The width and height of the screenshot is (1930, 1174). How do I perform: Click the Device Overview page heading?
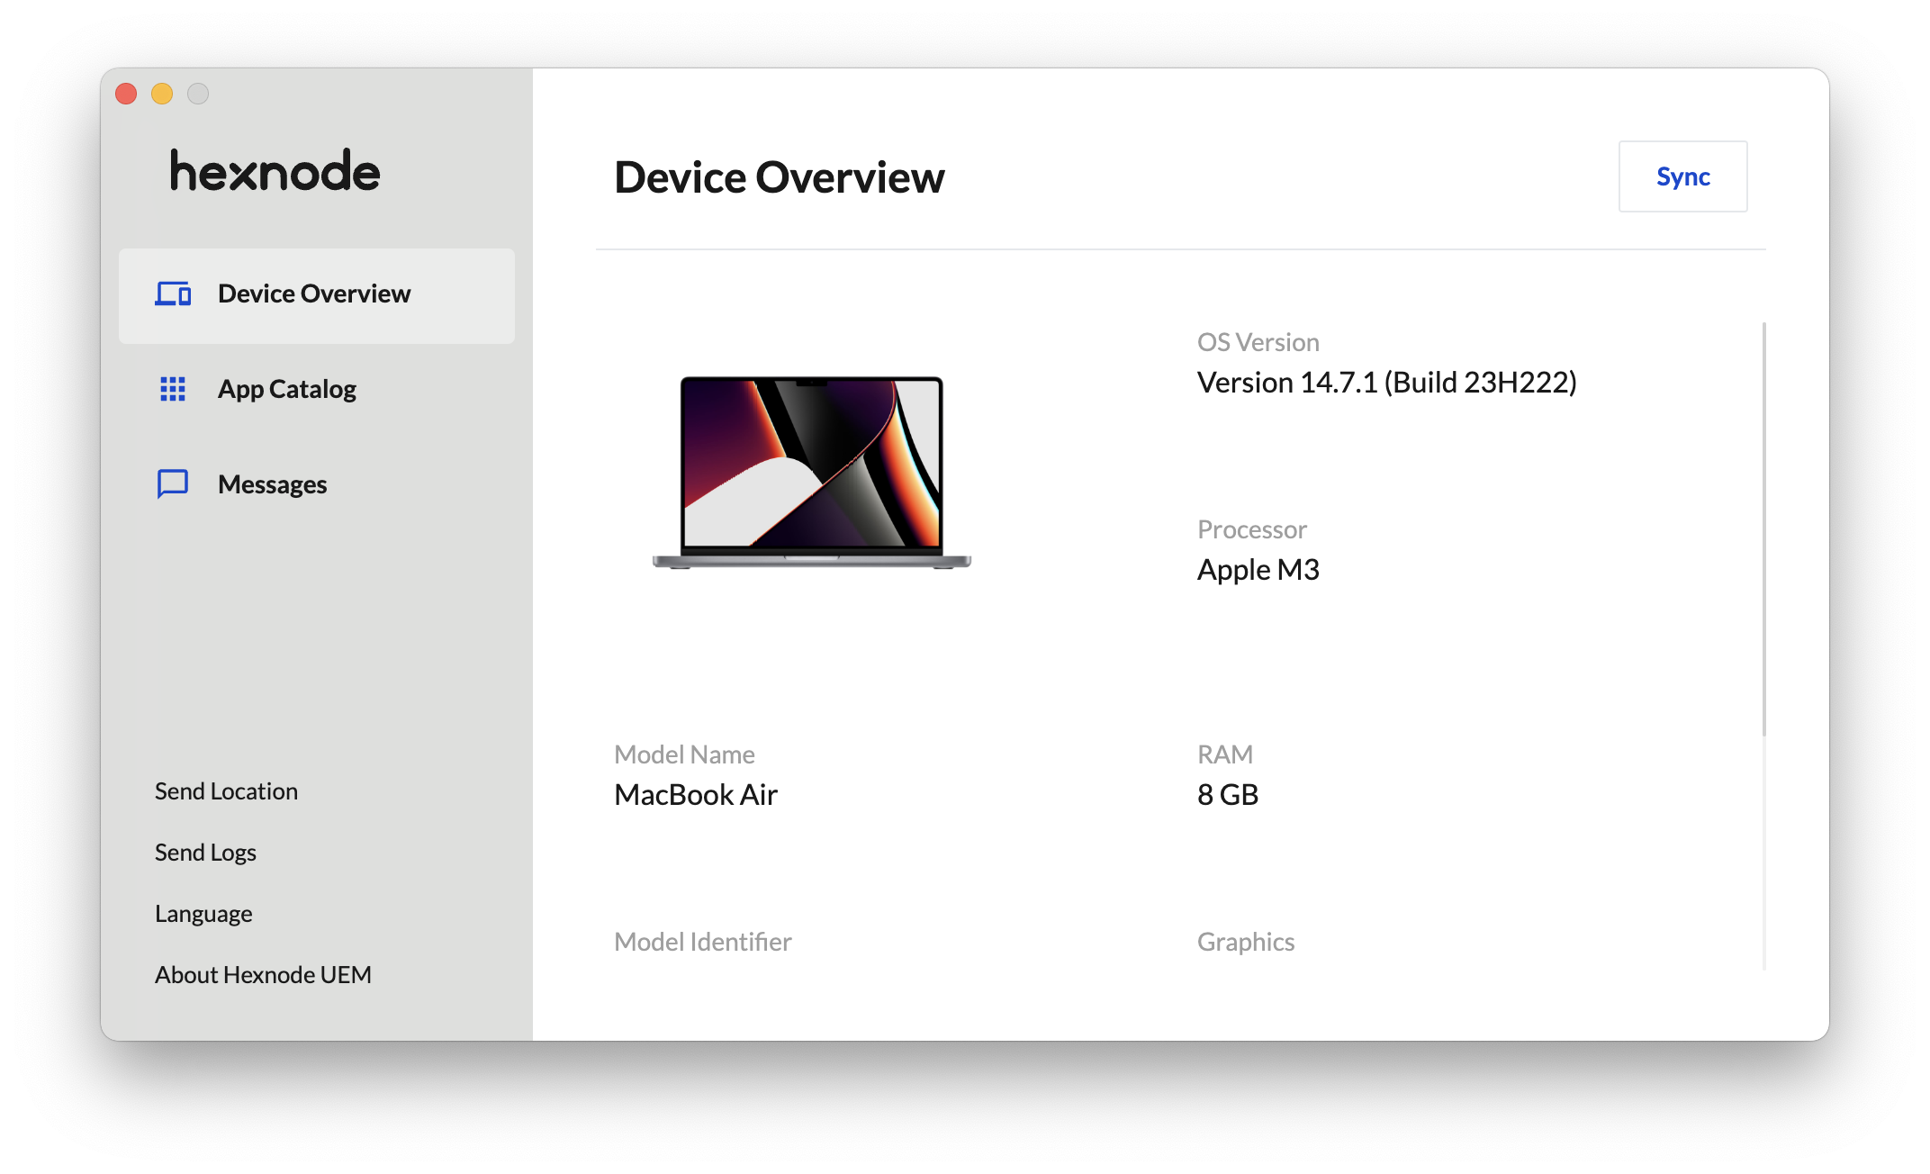[779, 177]
